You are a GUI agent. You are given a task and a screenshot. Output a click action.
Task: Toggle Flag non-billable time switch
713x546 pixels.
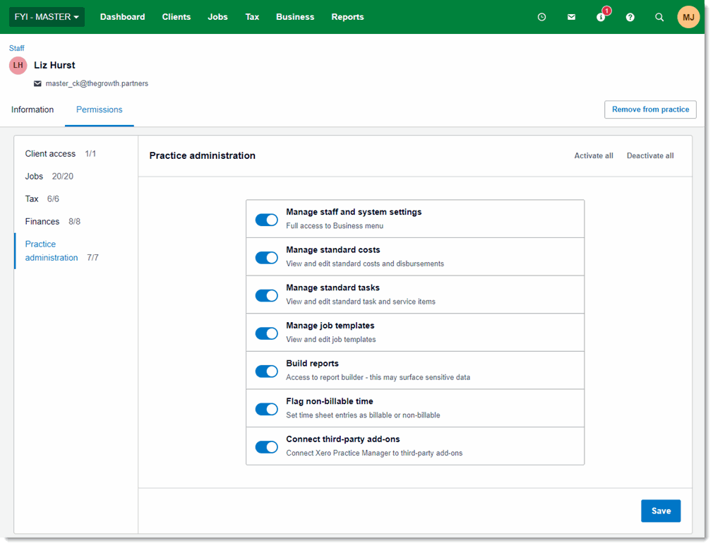click(x=266, y=408)
